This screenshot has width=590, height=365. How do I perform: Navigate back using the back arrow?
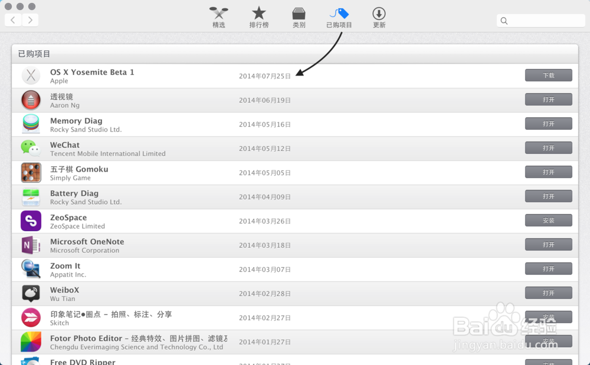click(12, 19)
